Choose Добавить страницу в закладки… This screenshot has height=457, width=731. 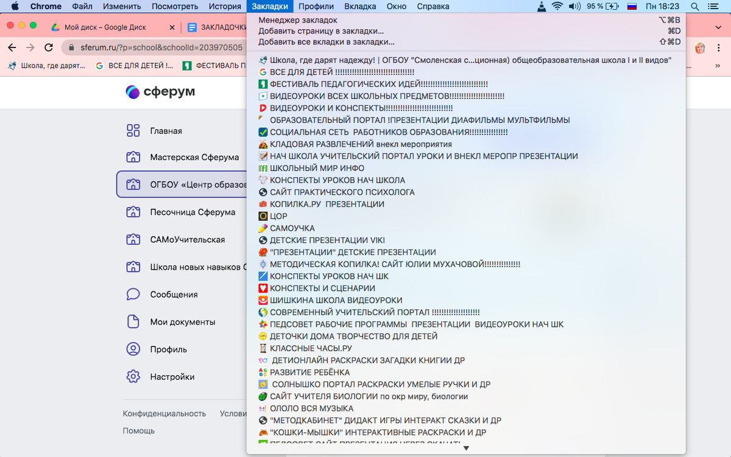pos(466,31)
